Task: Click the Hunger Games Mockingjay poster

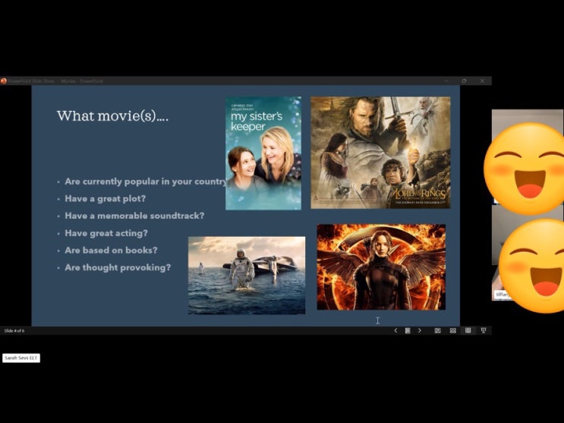Action: [x=381, y=267]
